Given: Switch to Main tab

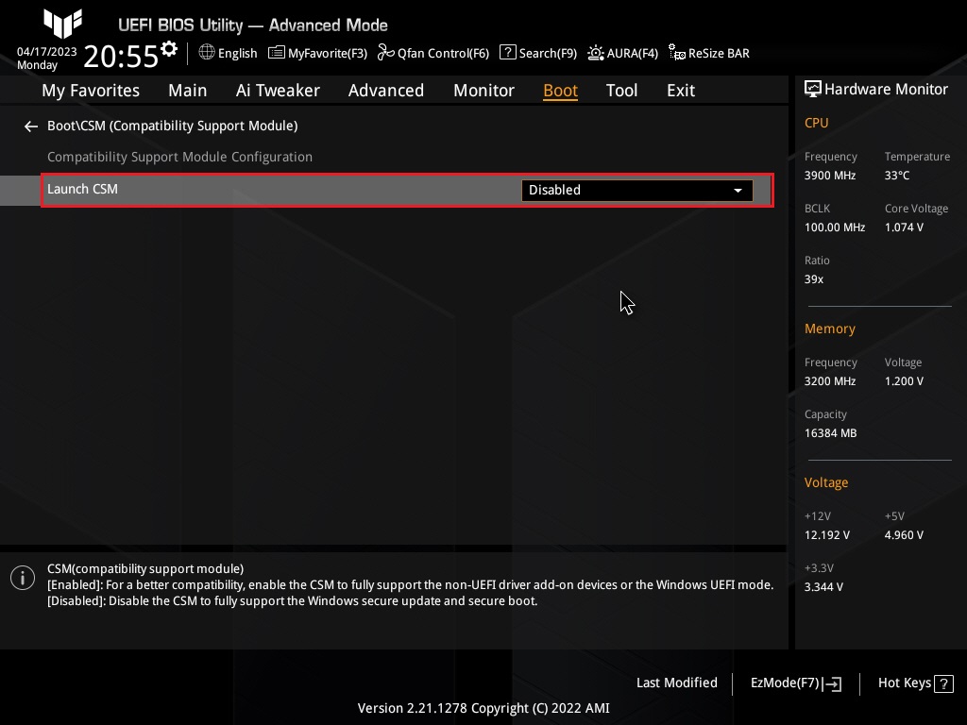Looking at the screenshot, I should (x=188, y=91).
